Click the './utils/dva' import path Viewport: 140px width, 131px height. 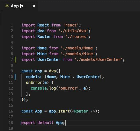coord(73,31)
